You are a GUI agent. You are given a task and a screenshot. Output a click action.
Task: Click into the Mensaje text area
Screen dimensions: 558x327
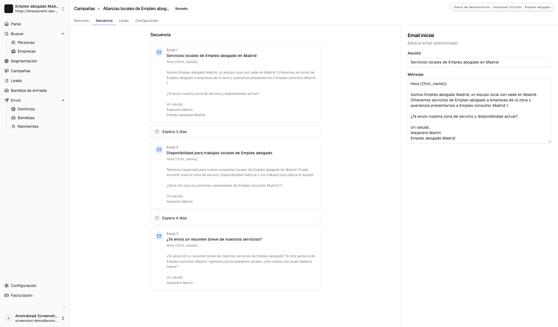point(479,111)
